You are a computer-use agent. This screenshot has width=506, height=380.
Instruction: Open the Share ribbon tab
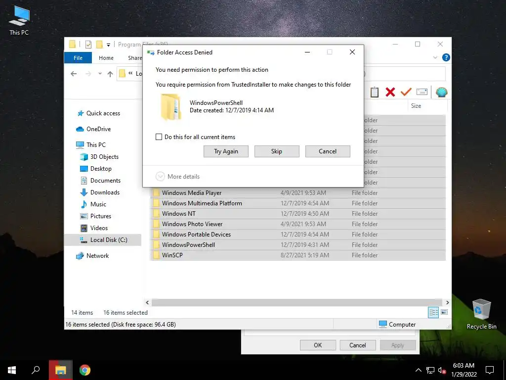135,58
